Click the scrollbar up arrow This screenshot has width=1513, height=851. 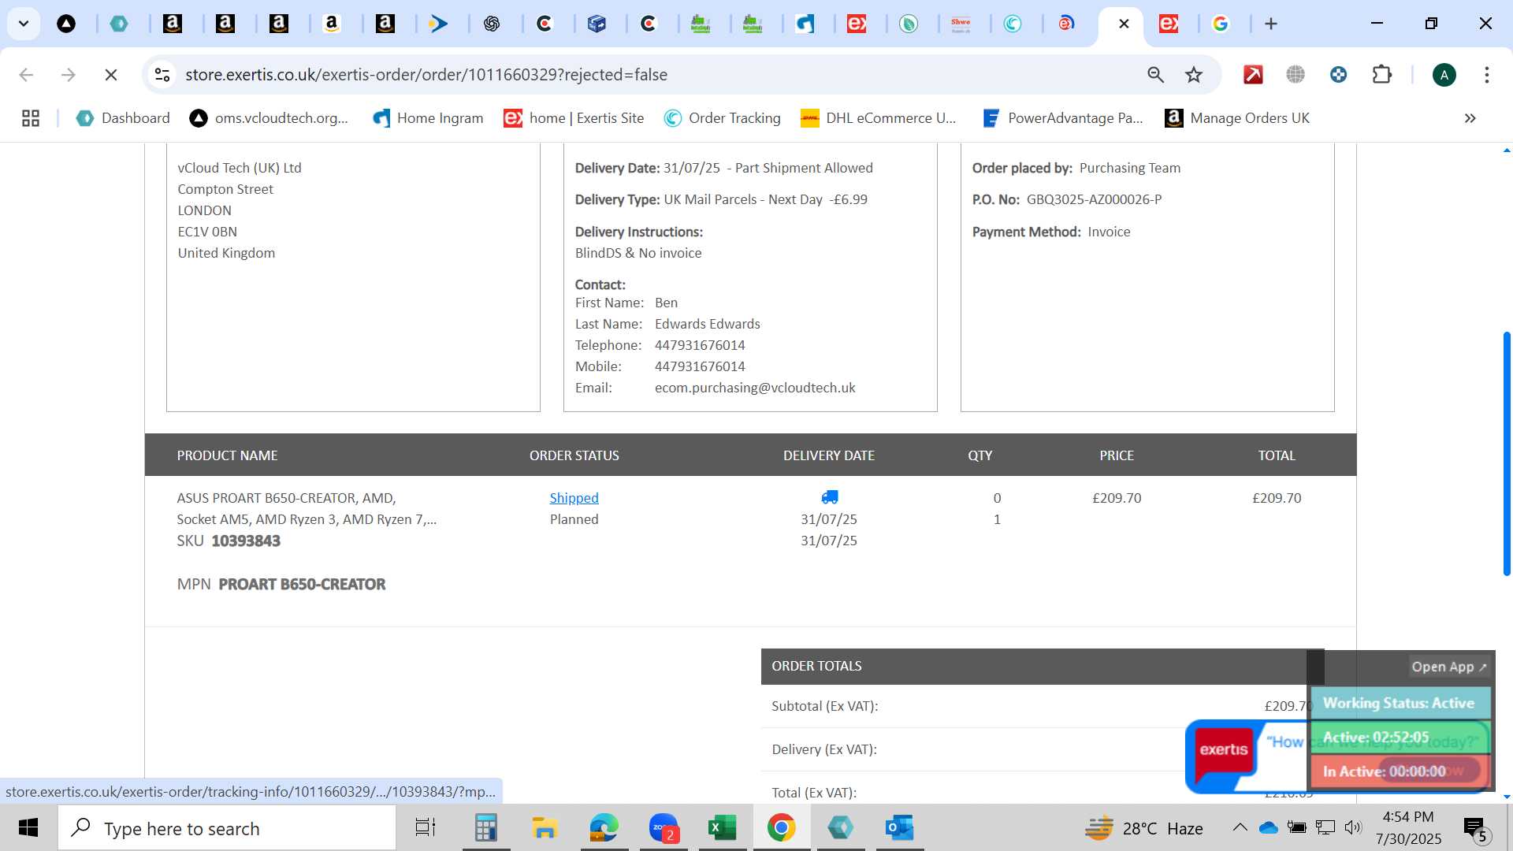click(1507, 150)
